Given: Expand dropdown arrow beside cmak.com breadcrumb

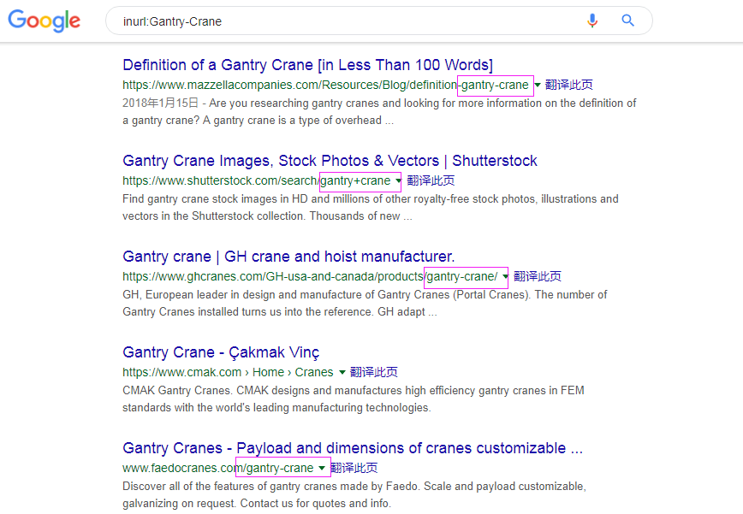Looking at the screenshot, I should pyautogui.click(x=342, y=373).
